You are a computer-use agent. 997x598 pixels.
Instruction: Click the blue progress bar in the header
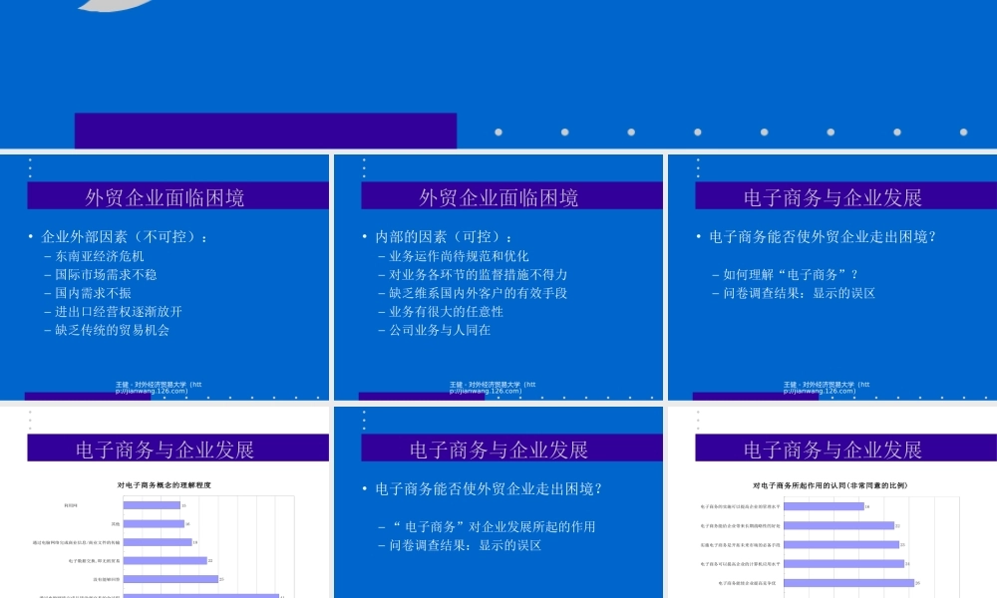[264, 127]
